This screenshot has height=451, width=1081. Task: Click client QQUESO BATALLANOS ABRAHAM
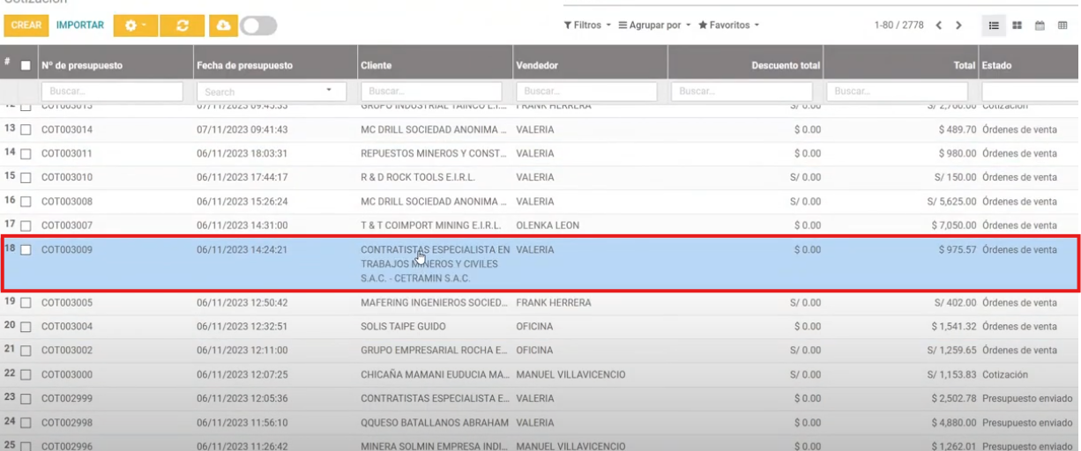[435, 423]
